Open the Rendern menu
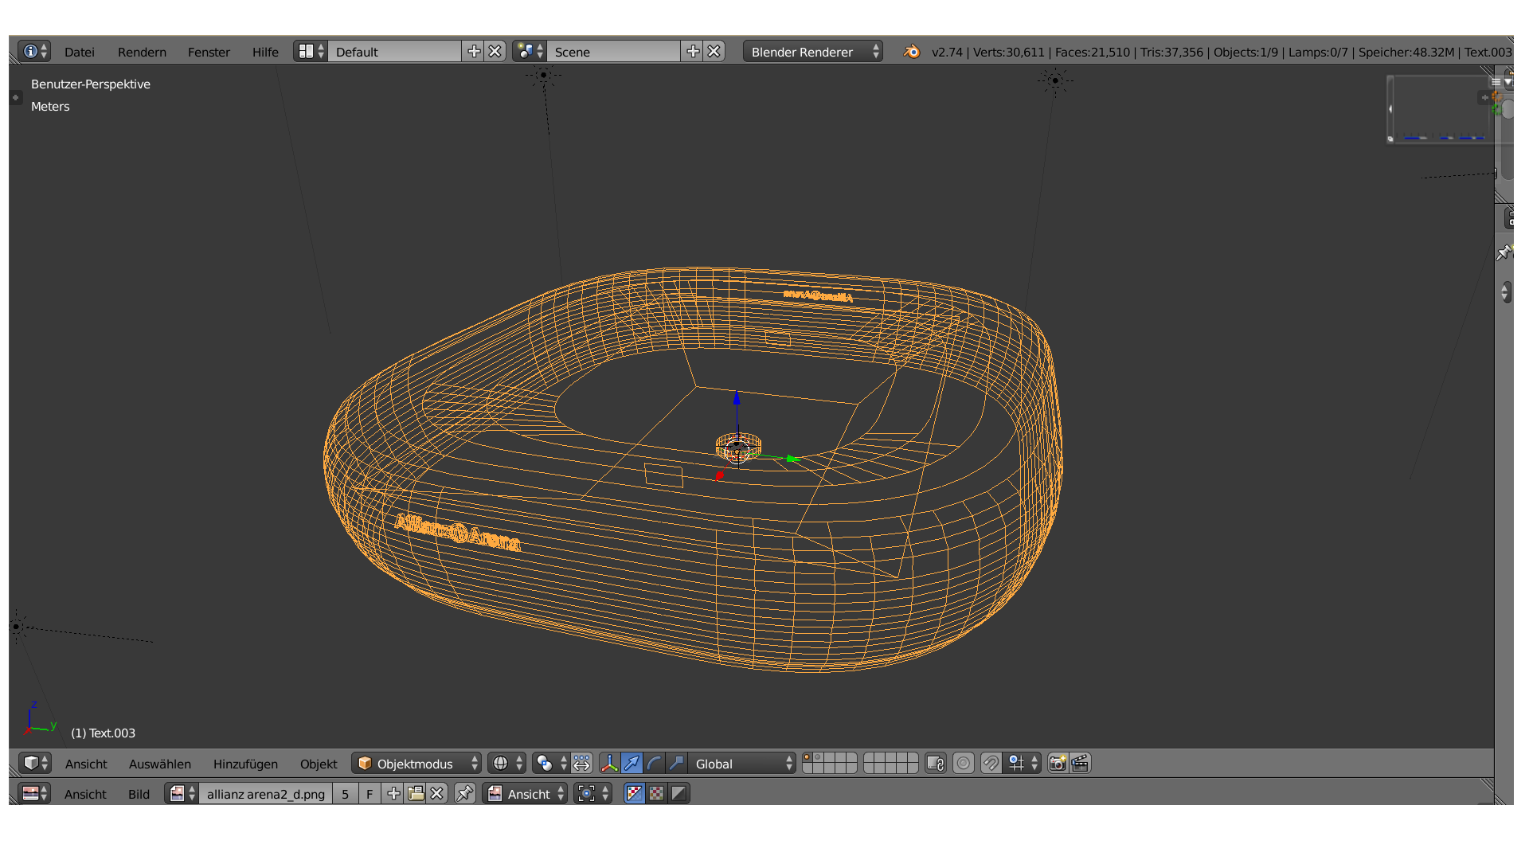This screenshot has width=1529, height=860. point(142,52)
